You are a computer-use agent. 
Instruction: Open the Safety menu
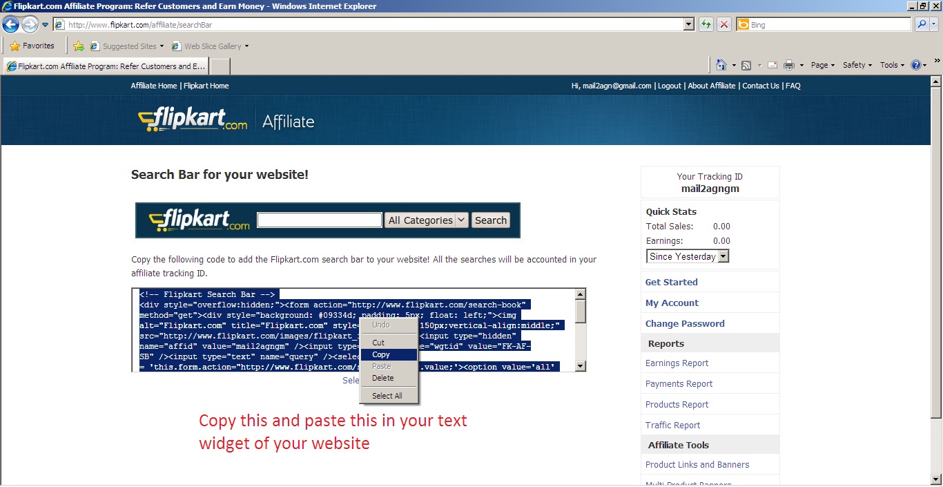(857, 65)
